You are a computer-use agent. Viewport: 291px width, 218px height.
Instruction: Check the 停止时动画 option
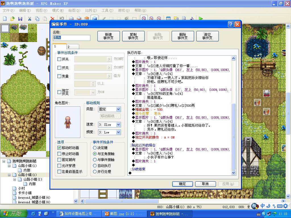coord(59,154)
